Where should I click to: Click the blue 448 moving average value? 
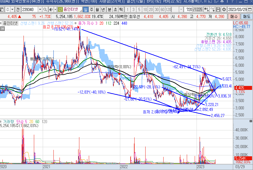click(x=124, y=23)
